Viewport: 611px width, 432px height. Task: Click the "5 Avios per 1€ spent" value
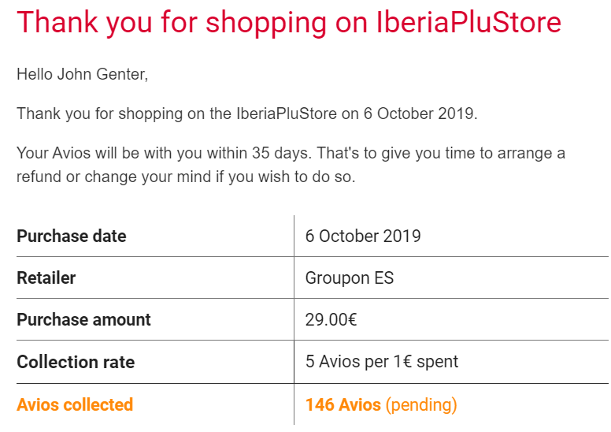click(382, 362)
